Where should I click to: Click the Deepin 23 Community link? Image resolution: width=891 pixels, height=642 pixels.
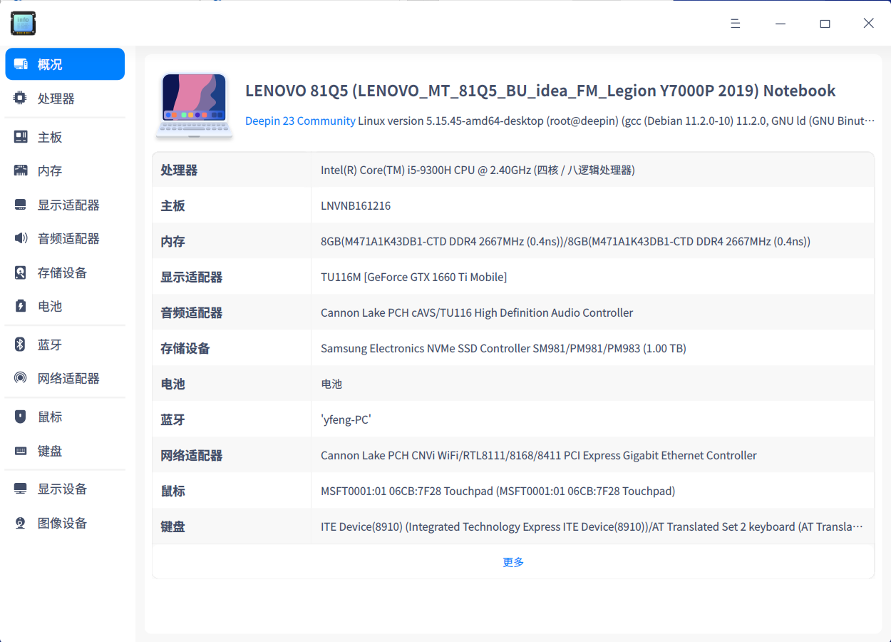pos(300,121)
